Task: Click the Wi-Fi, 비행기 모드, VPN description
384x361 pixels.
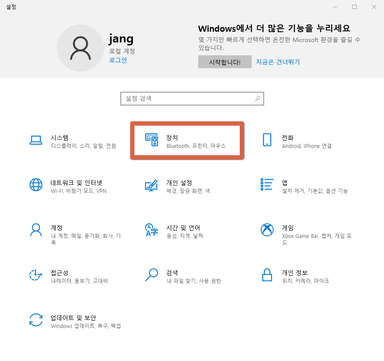Action: tap(79, 191)
